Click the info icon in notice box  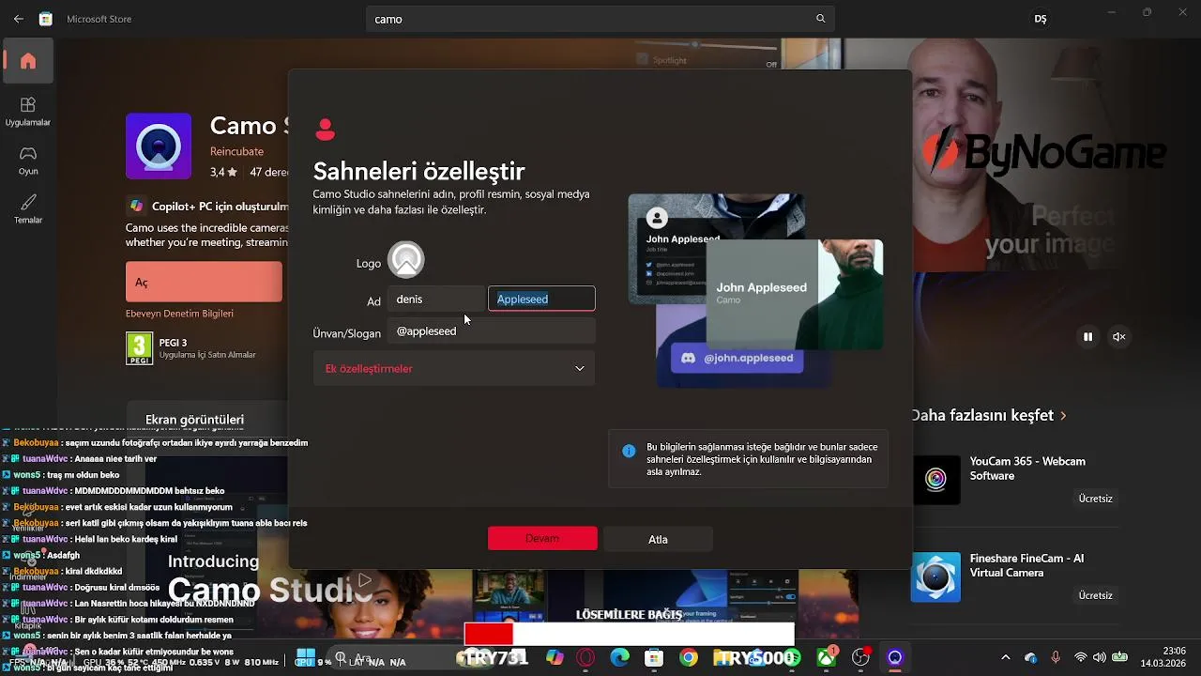(629, 451)
